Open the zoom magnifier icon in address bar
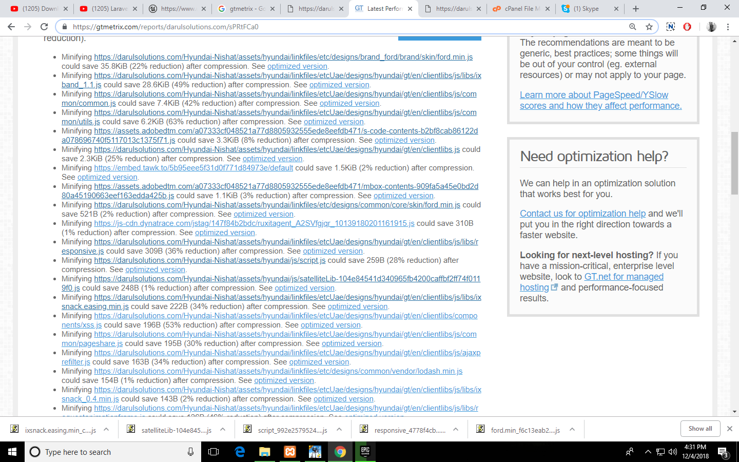739x462 pixels. (x=633, y=27)
